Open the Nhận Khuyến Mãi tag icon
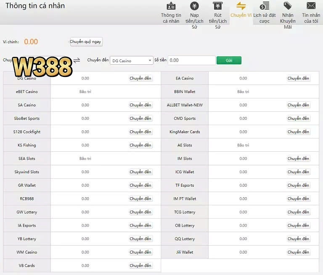The image size is (323, 275). (288, 6)
